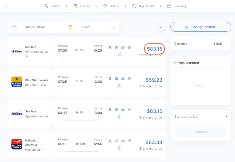Click the no-cabin icon in the 08:45 trip
The height and width of the screenshot is (162, 235).
point(116,110)
